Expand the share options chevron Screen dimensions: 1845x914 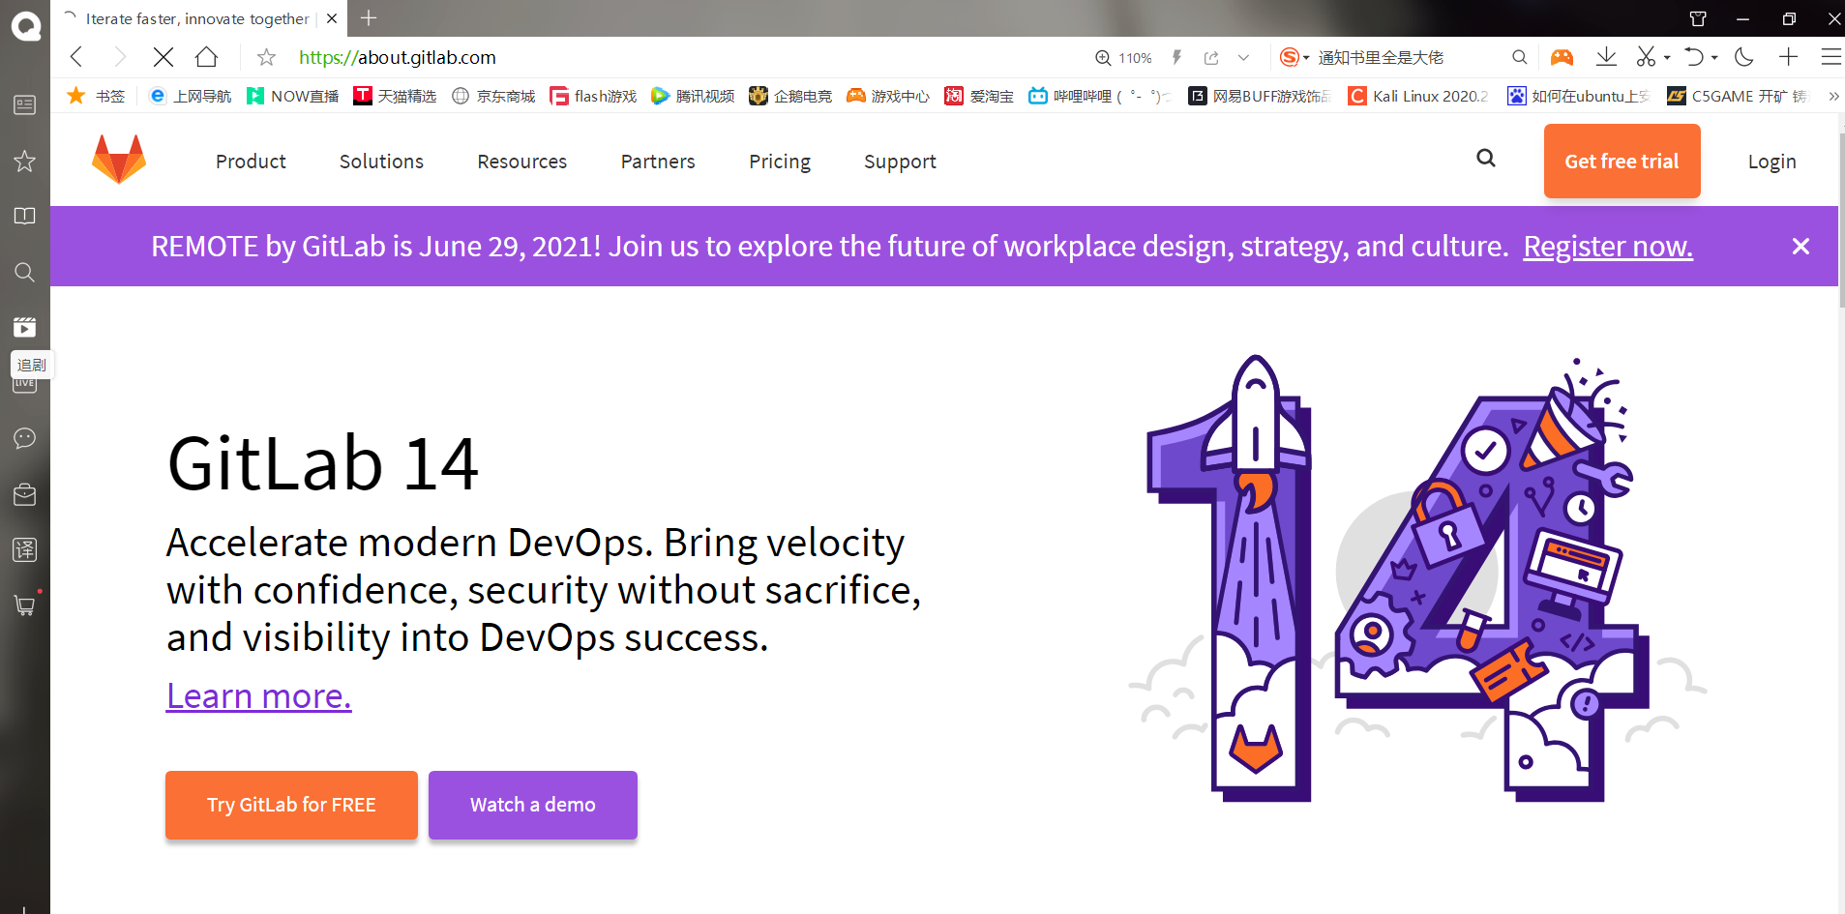click(x=1243, y=57)
